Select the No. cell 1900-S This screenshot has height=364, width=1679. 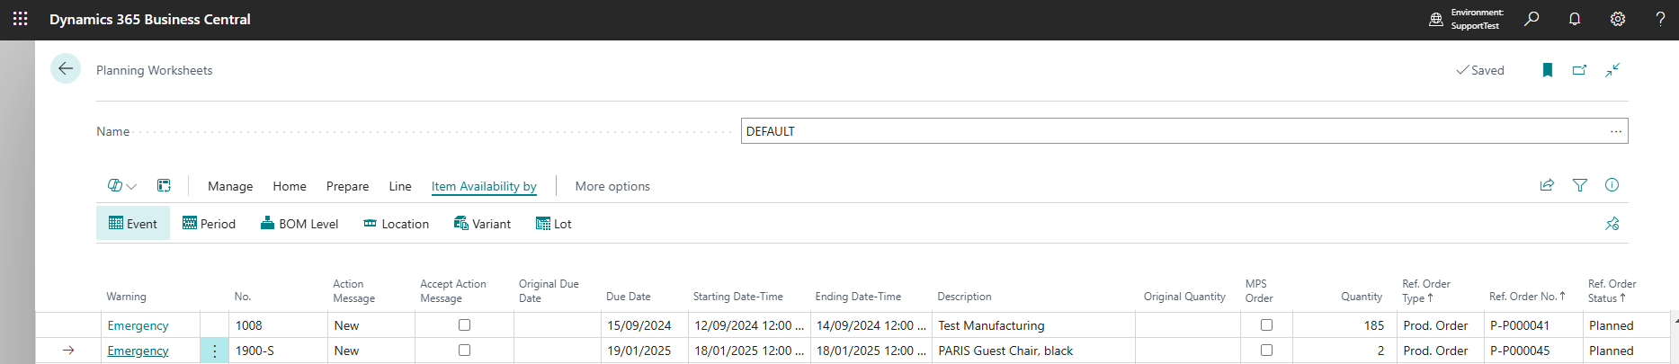pos(278,351)
